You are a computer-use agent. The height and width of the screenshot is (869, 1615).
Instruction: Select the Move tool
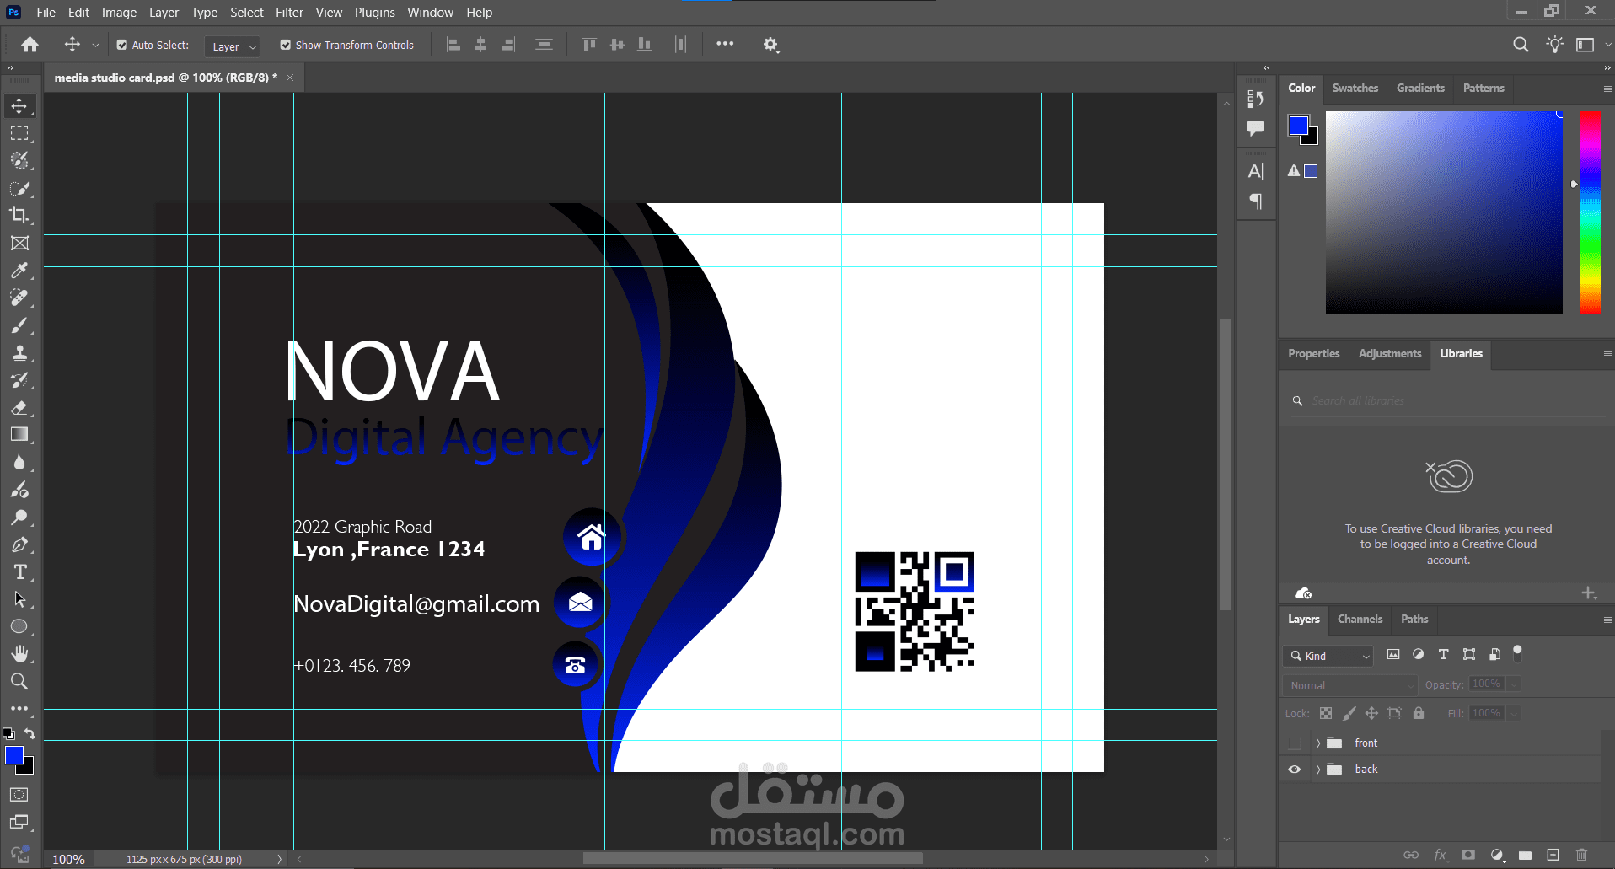tap(19, 106)
